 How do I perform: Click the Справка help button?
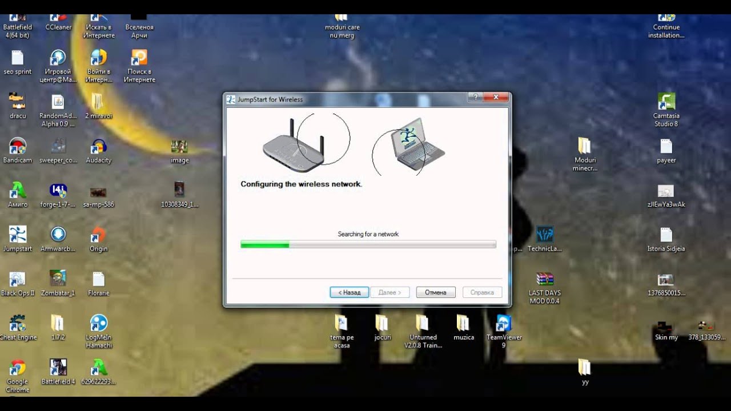482,292
